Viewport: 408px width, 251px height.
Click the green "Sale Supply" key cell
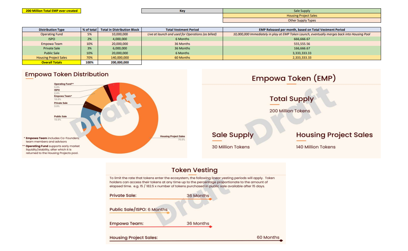302,11
